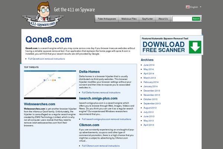Click the green Search button
Image resolution: width=223 pixels, height=149 pixels.
coord(196,19)
